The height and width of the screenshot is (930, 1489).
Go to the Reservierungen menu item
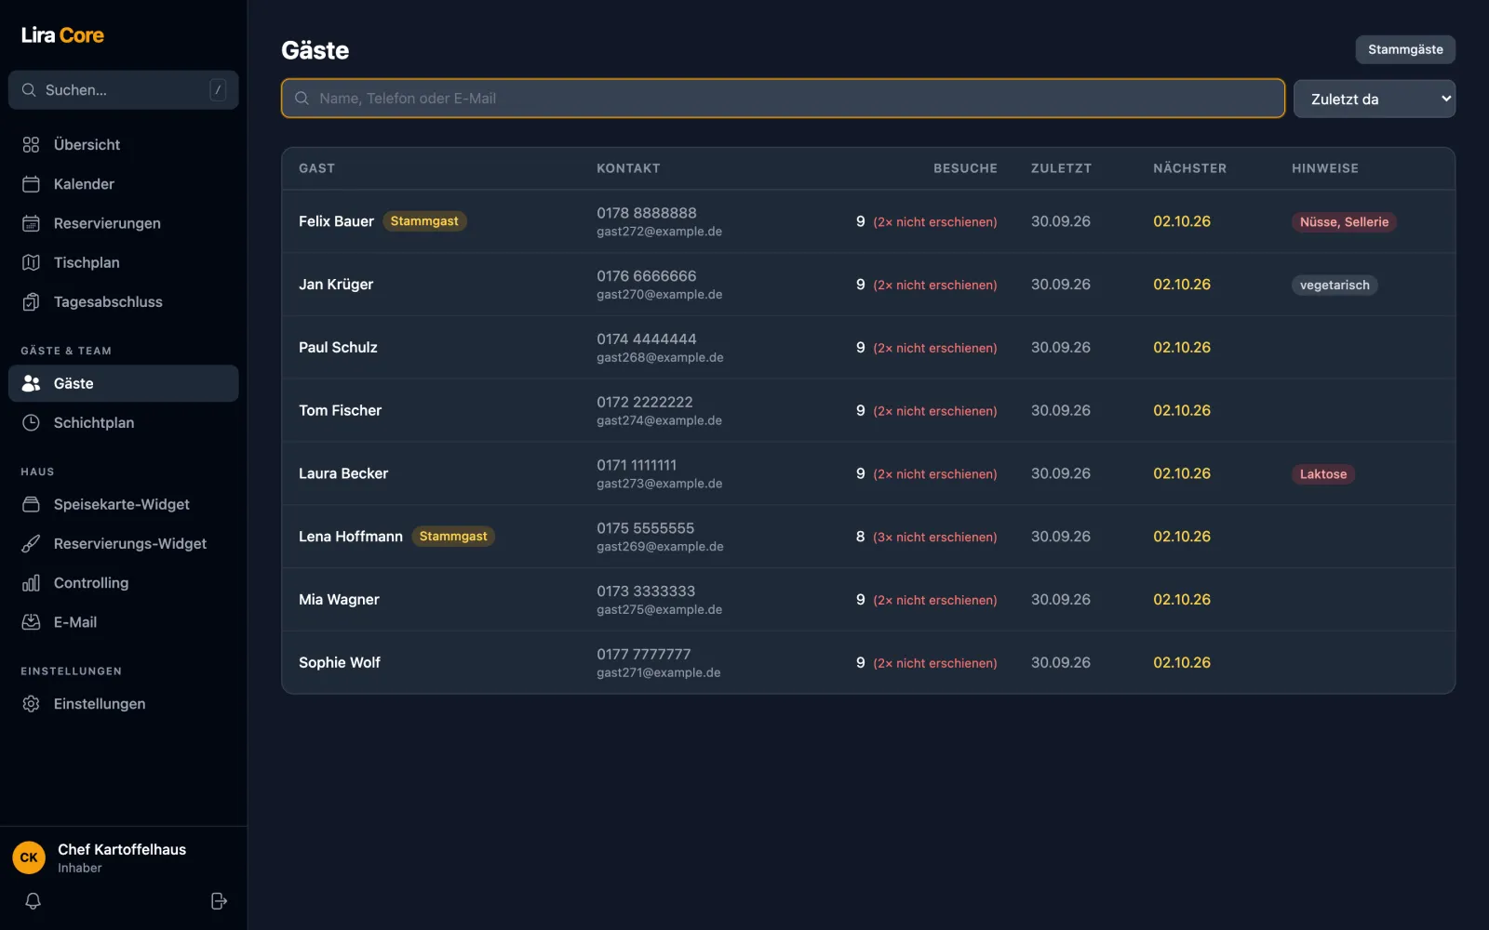click(x=124, y=223)
